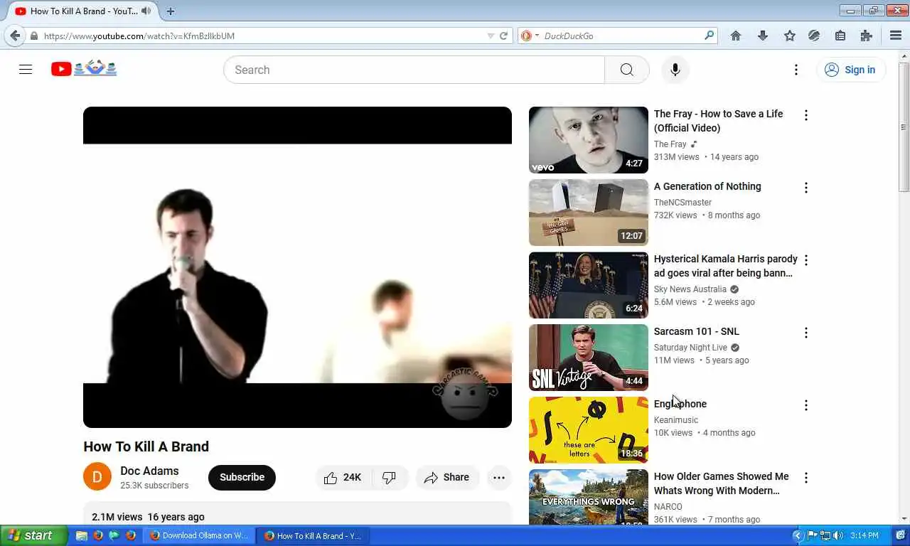
Task: Like the video with thumbs-up 24K
Action: click(343, 478)
